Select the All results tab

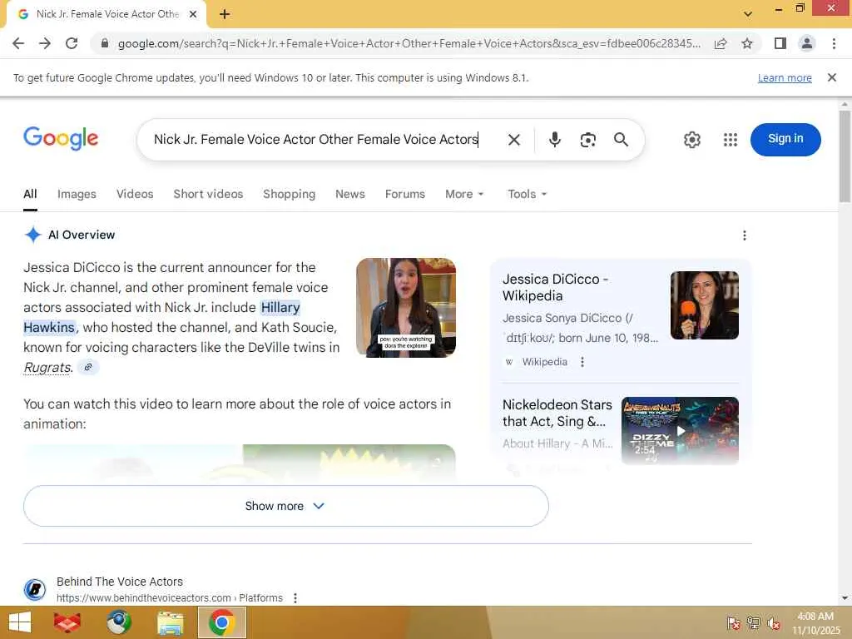coord(31,194)
